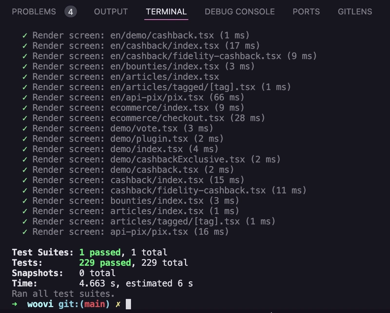
Task: Click the 229 passed tests text
Action: 105,263
